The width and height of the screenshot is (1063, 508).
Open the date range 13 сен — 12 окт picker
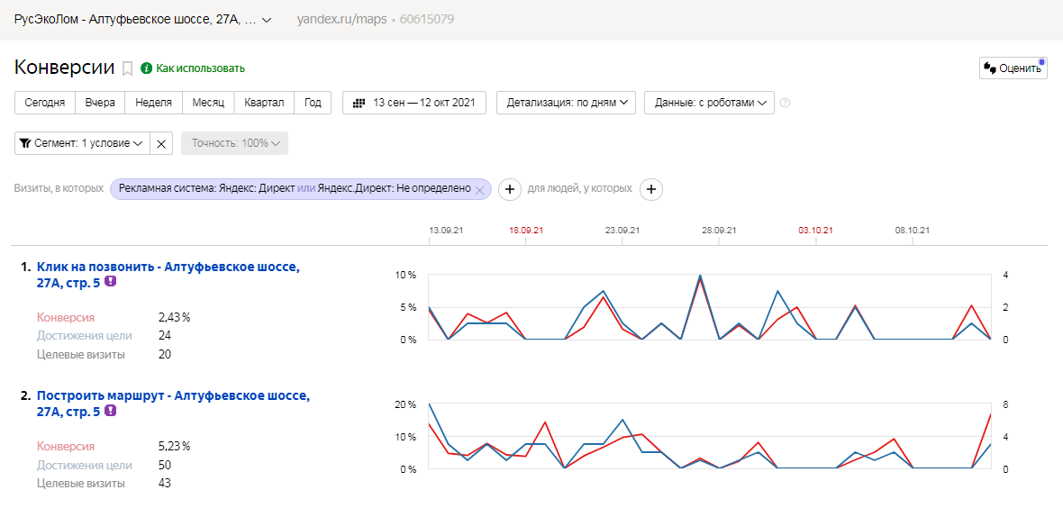[x=414, y=103]
